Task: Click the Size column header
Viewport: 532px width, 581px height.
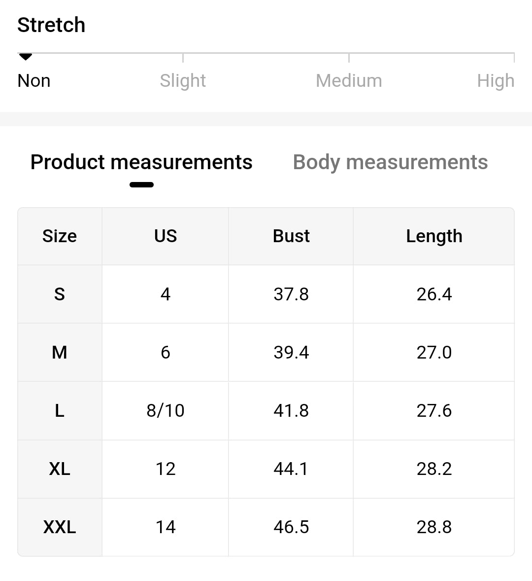Action: [x=60, y=236]
